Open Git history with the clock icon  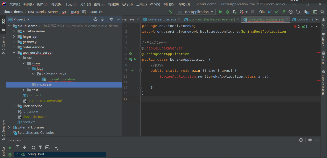click(291, 12)
